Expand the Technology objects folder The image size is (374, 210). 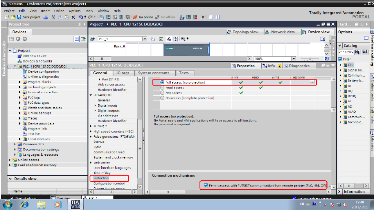click(x=20, y=87)
